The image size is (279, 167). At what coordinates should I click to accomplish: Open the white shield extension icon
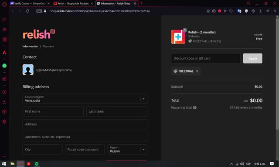246,11
